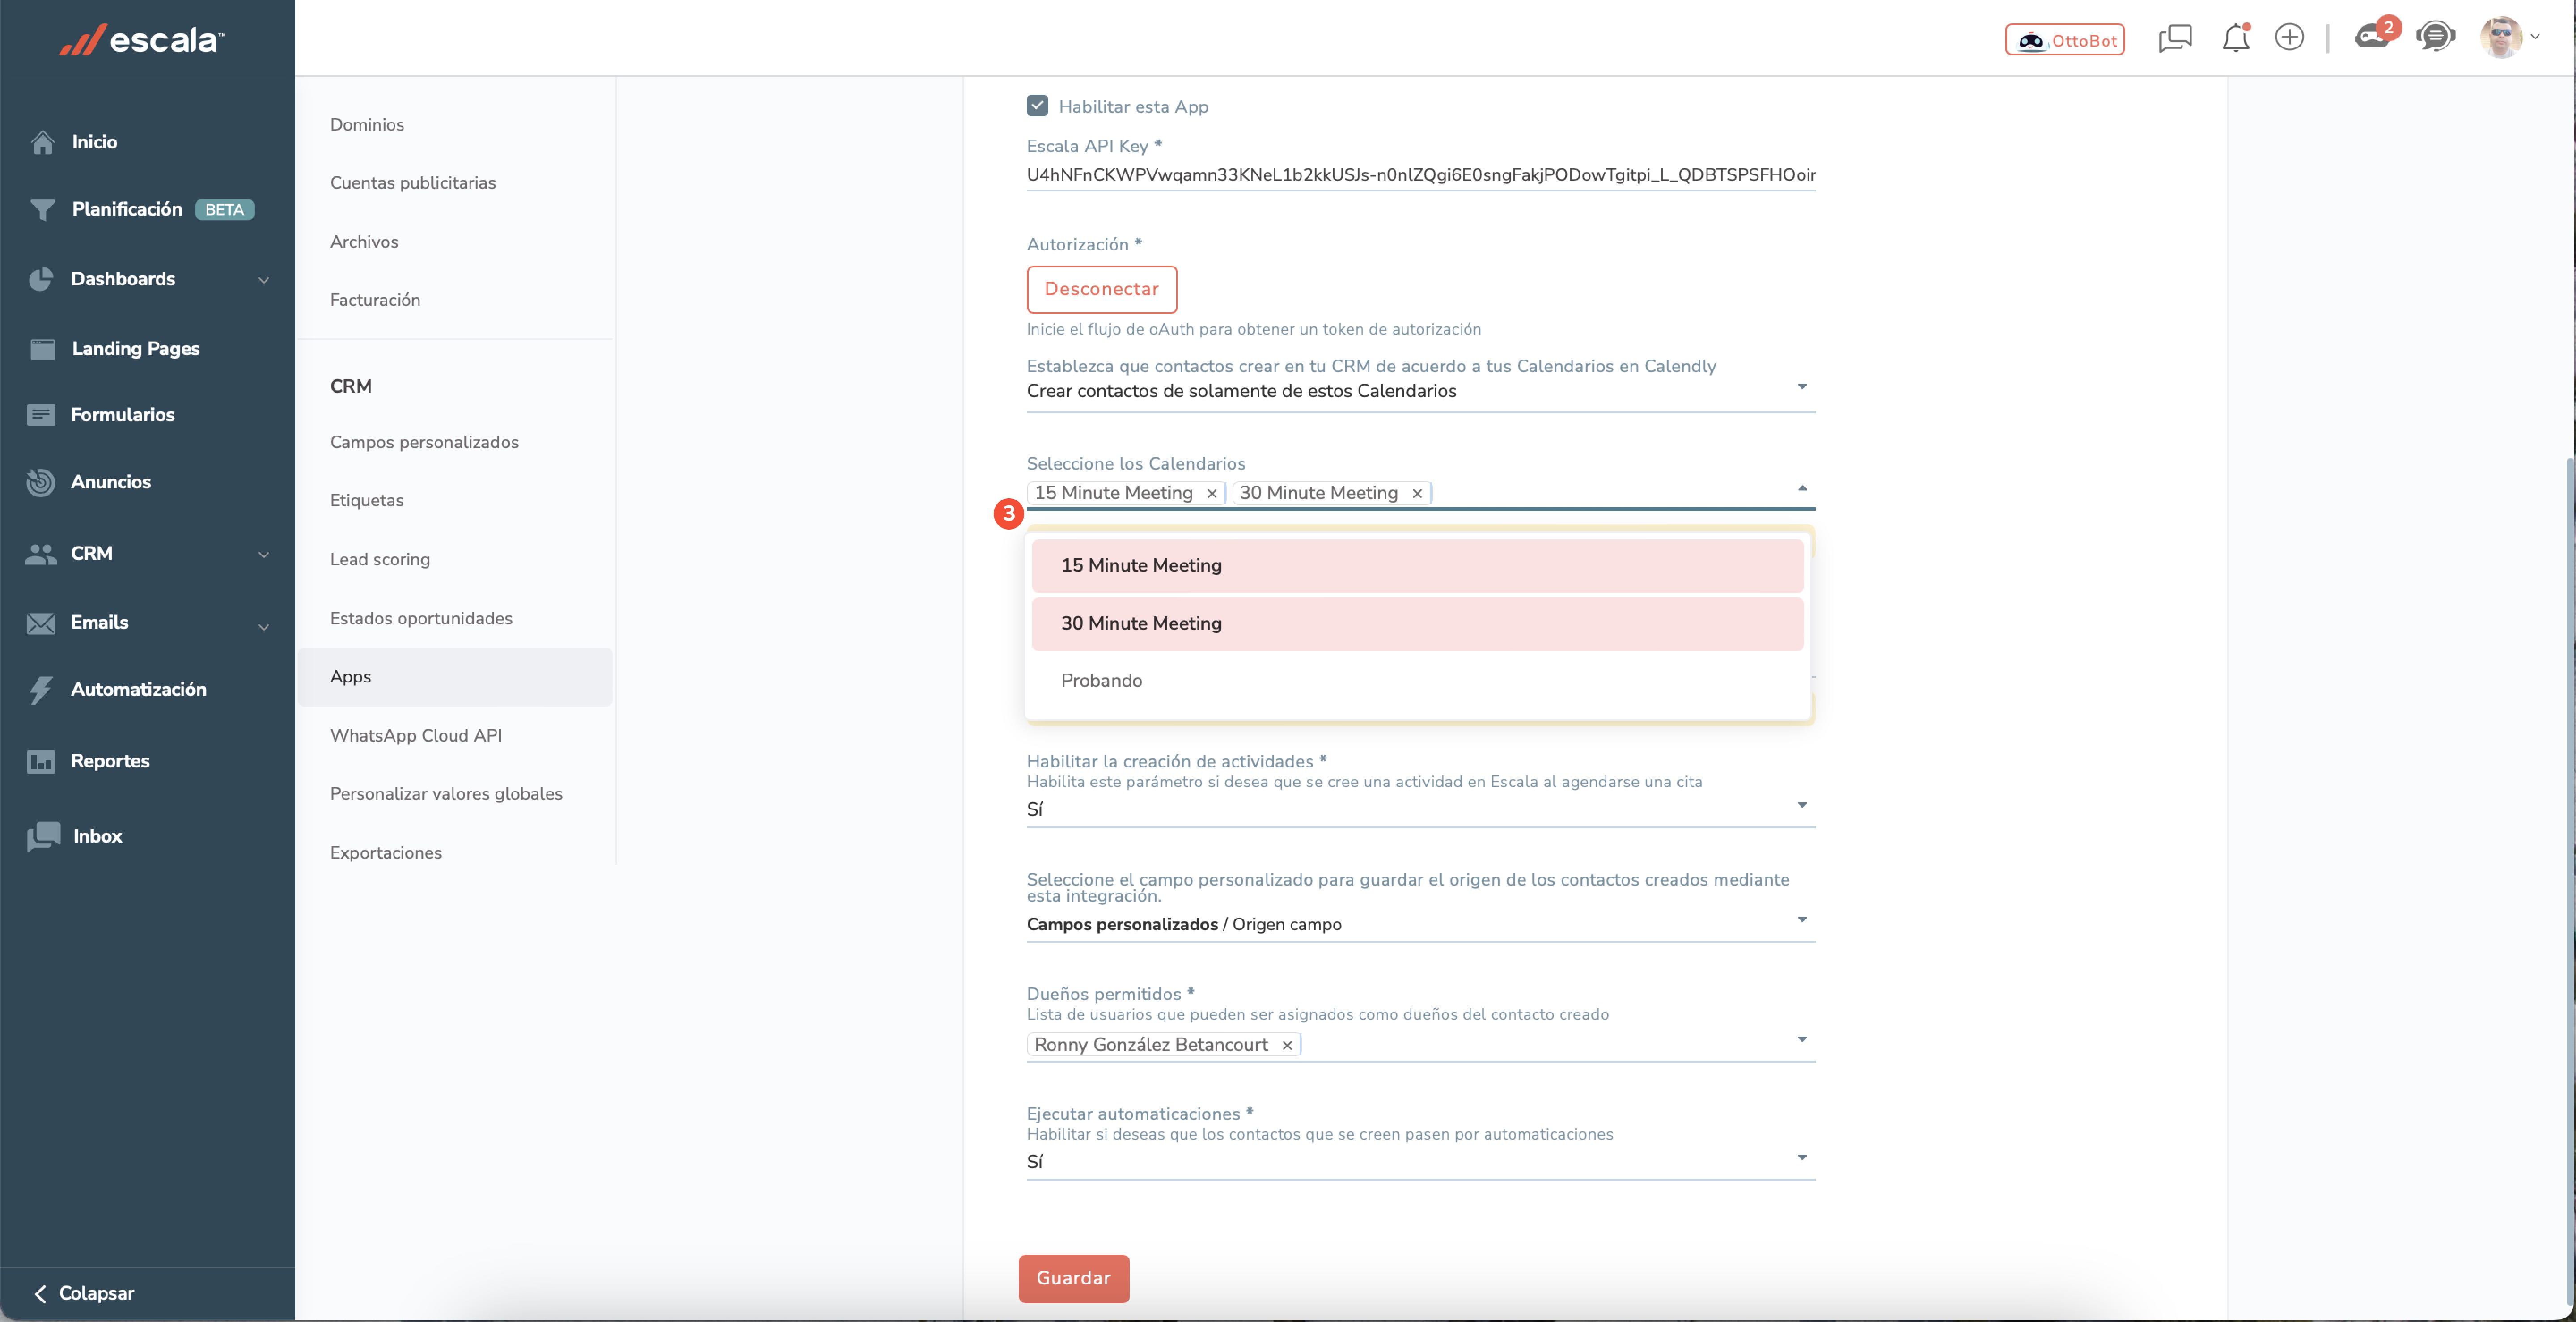Click the plus circle create icon
Screen dimensions: 2576x1322
click(x=2289, y=38)
